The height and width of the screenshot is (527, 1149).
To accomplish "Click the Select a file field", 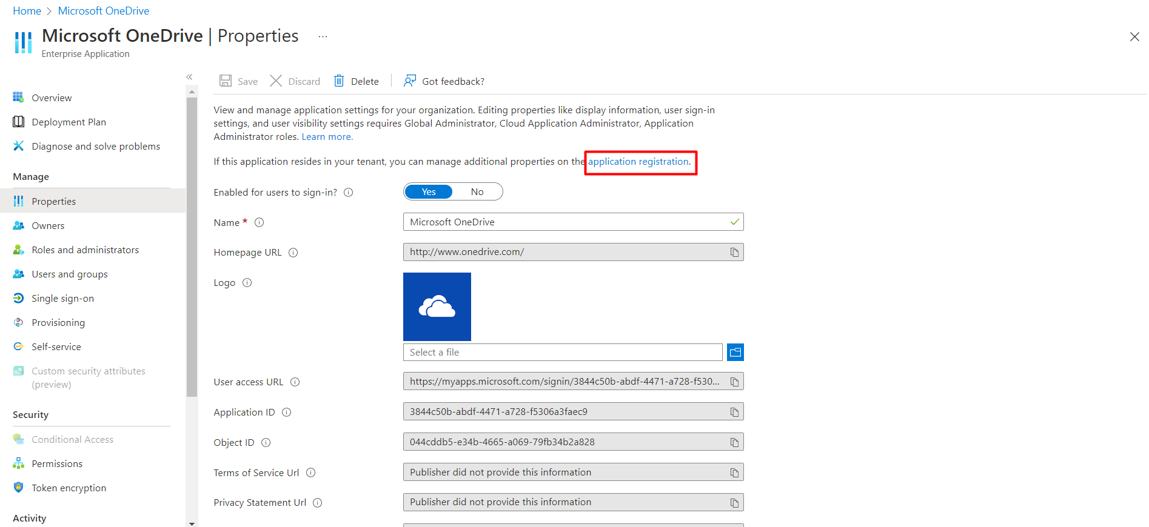I will click(x=563, y=352).
